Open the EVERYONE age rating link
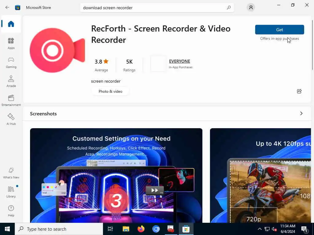The height and width of the screenshot is (235, 314). (x=179, y=61)
